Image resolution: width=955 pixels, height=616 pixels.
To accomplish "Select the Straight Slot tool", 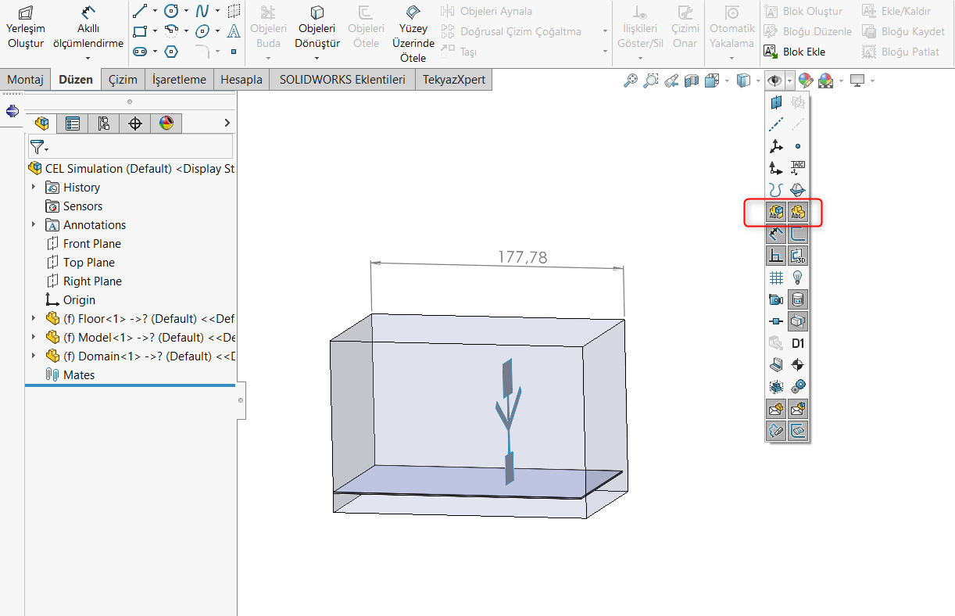I will [141, 52].
